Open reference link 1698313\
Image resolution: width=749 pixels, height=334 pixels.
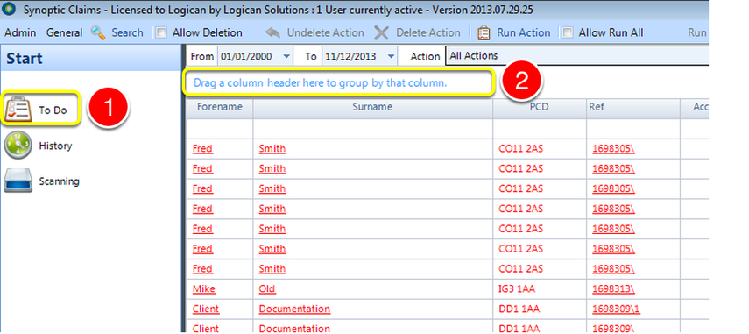click(614, 289)
